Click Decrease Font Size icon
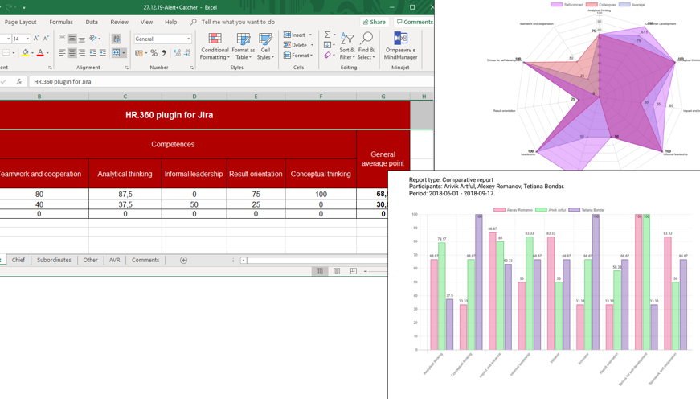This screenshot has height=399, width=700. coord(46,39)
